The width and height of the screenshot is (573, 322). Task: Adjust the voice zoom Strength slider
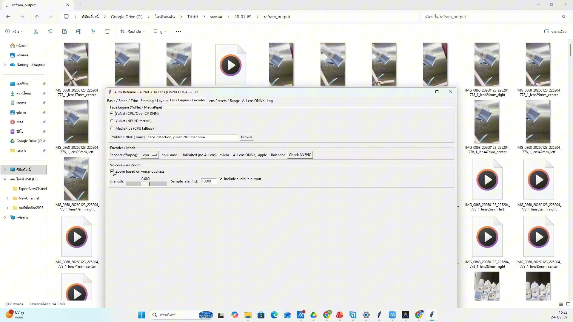point(146,184)
